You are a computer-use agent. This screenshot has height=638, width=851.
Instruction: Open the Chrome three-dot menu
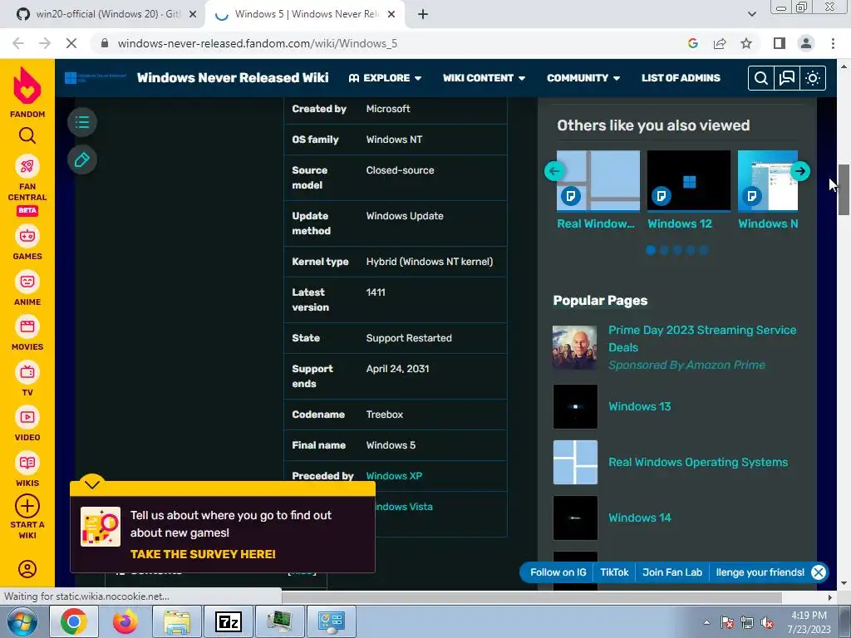click(833, 43)
